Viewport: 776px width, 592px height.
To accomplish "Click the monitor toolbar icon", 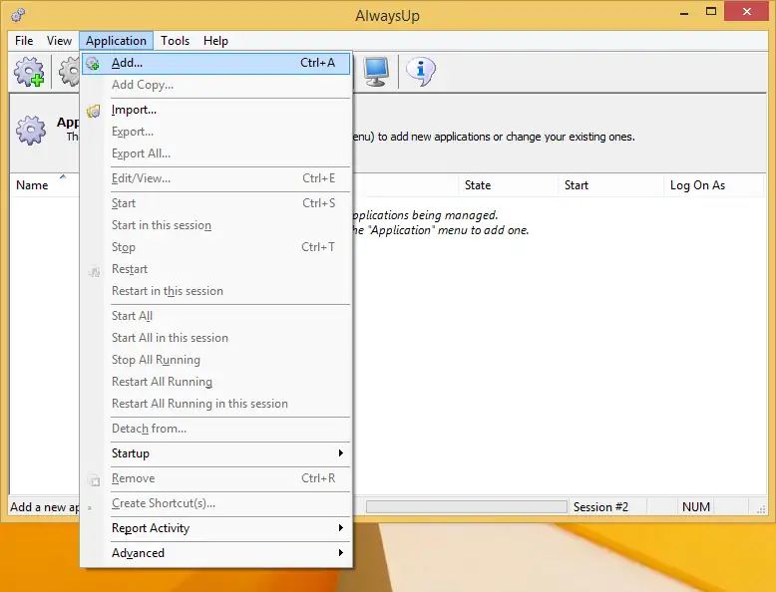I will tap(376, 72).
